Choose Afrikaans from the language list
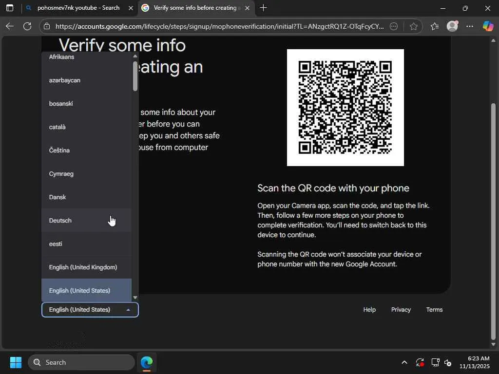This screenshot has height=374, width=499. (86, 57)
